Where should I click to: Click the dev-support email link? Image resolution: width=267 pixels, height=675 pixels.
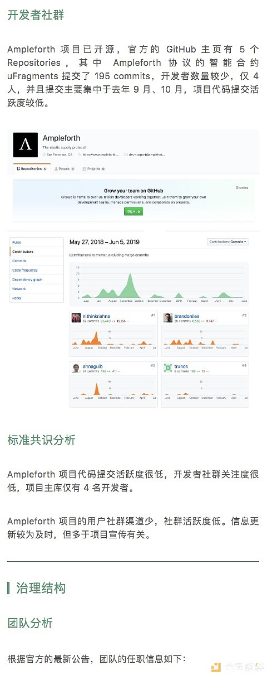(146, 154)
